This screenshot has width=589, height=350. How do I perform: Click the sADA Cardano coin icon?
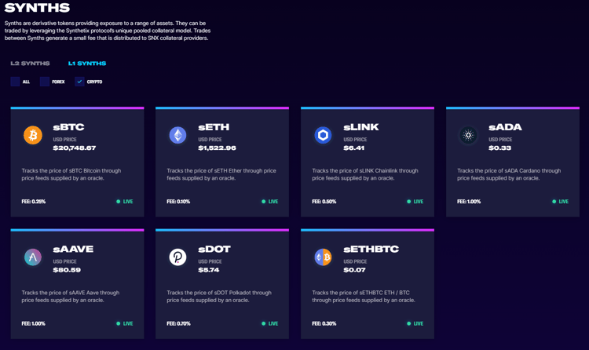468,135
